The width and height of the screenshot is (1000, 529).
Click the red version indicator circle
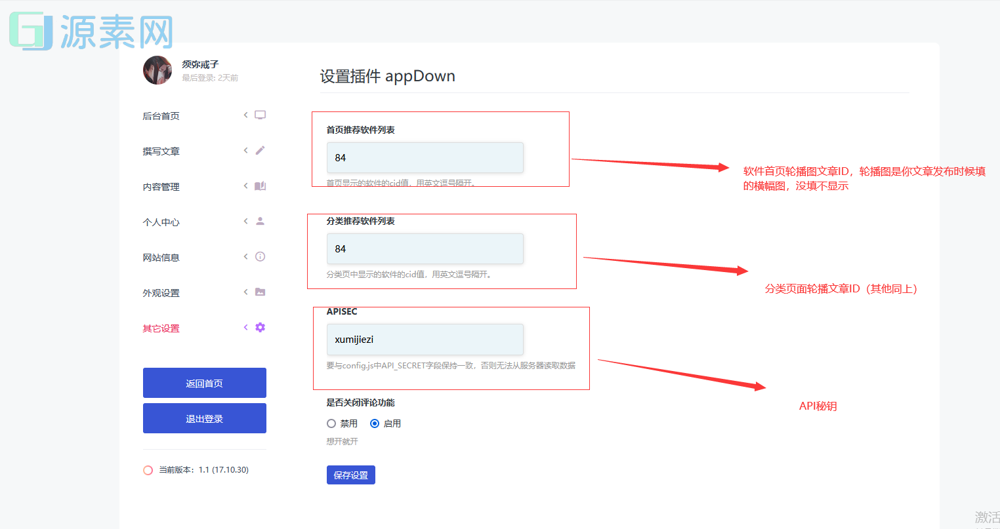[x=148, y=469]
